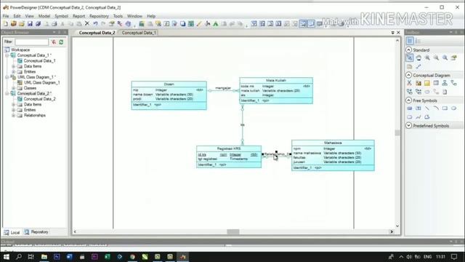Expand the Predefined Symbols toolbox section
Screen dimensions: 465x262
pyautogui.click(x=408, y=125)
